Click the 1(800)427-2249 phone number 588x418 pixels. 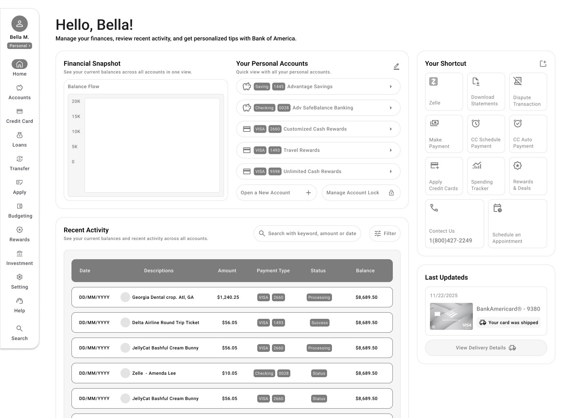click(450, 240)
